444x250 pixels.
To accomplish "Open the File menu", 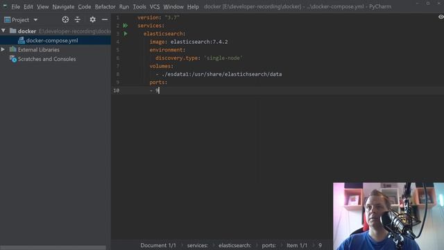I will (15, 6).
